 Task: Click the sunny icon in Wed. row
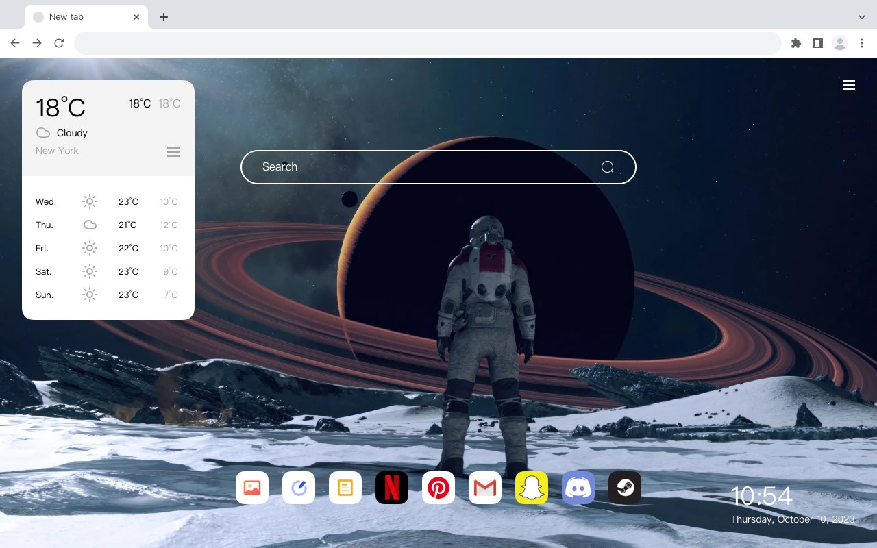[x=90, y=201]
